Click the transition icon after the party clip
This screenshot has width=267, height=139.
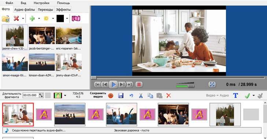[x=199, y=114]
